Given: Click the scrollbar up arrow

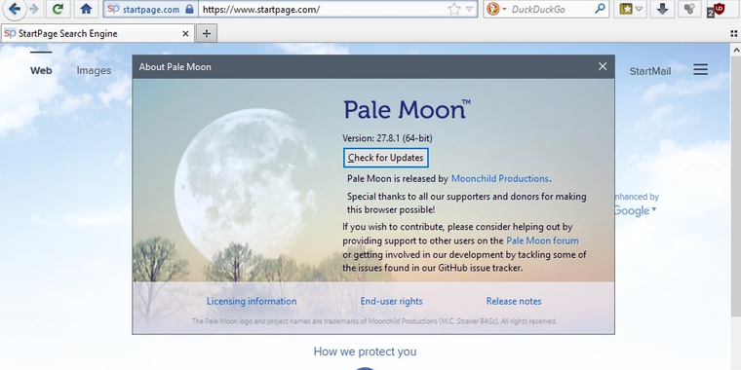Looking at the screenshot, I should coord(736,49).
